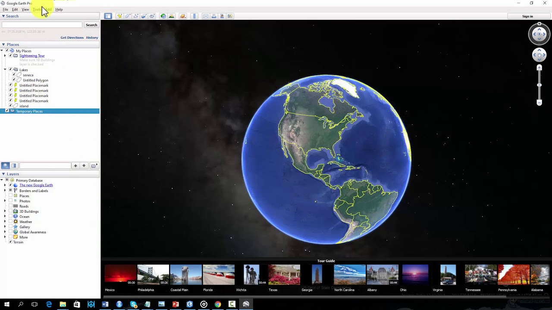
Task: Open the View menu
Action: [x=25, y=9]
